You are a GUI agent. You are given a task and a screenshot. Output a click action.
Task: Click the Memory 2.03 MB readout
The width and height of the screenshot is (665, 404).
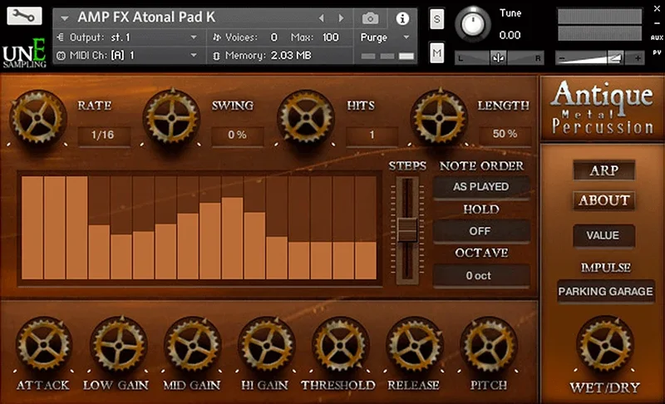point(291,56)
